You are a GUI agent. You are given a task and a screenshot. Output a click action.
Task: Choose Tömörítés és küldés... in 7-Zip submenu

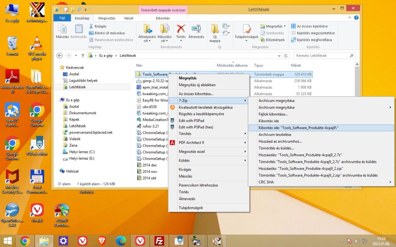point(321,148)
